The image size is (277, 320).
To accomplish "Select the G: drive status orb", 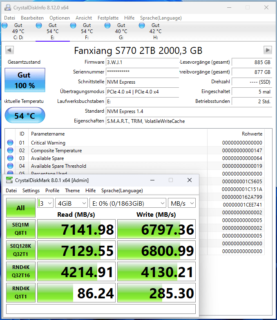I will [x=107, y=25].
